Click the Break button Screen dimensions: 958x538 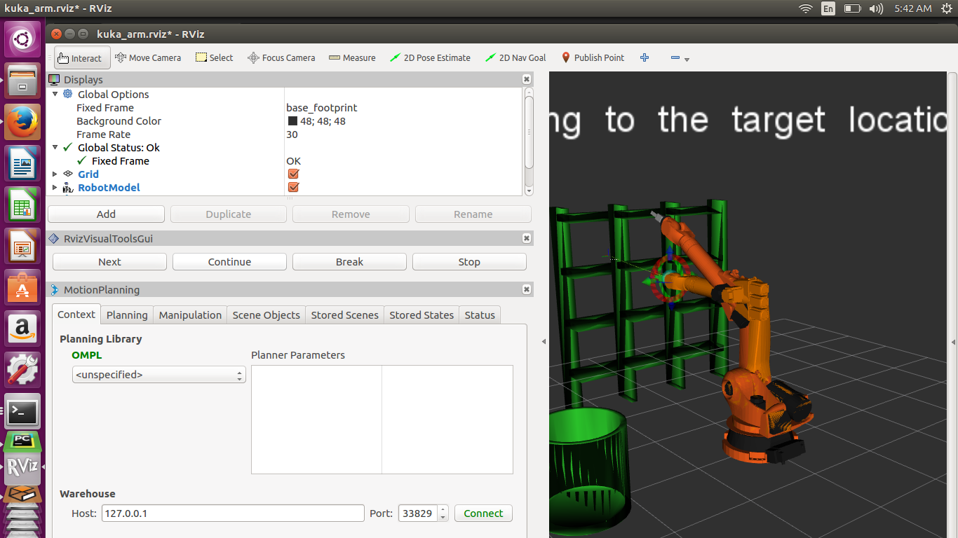point(349,262)
